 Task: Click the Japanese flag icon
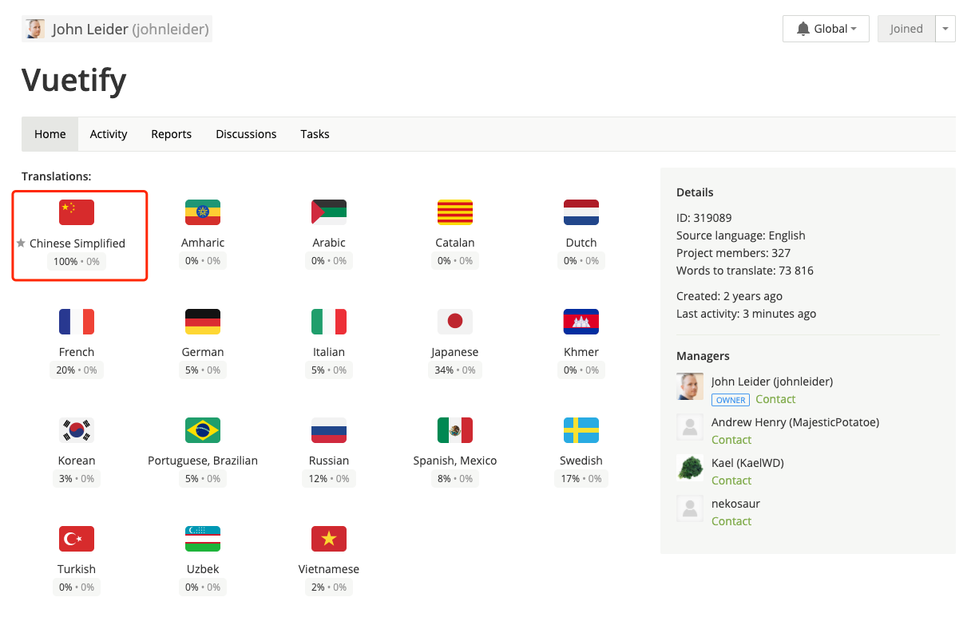pos(454,320)
